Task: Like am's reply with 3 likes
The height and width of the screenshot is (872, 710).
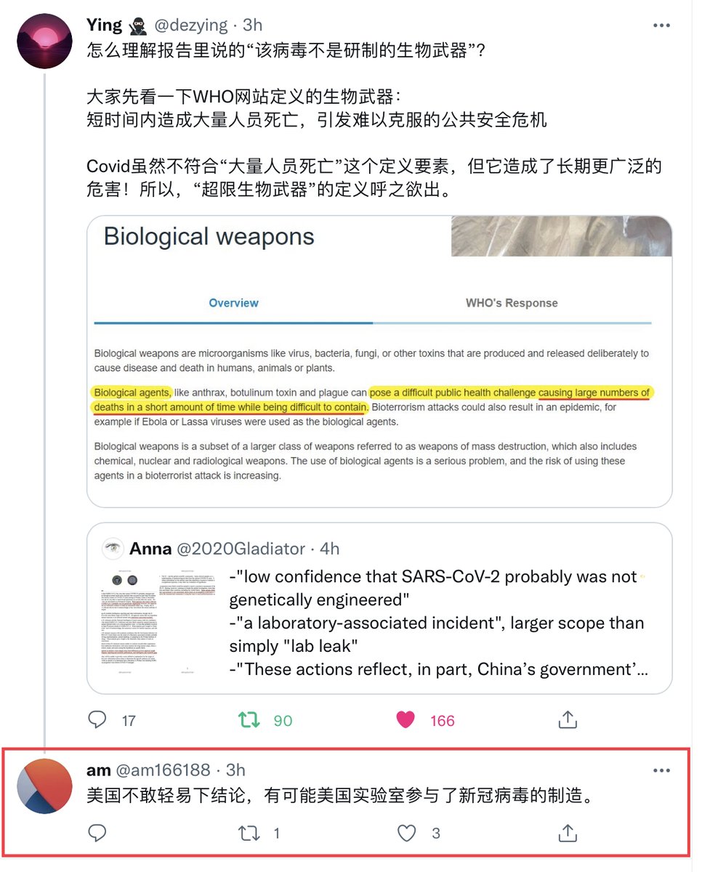Action: (x=406, y=833)
